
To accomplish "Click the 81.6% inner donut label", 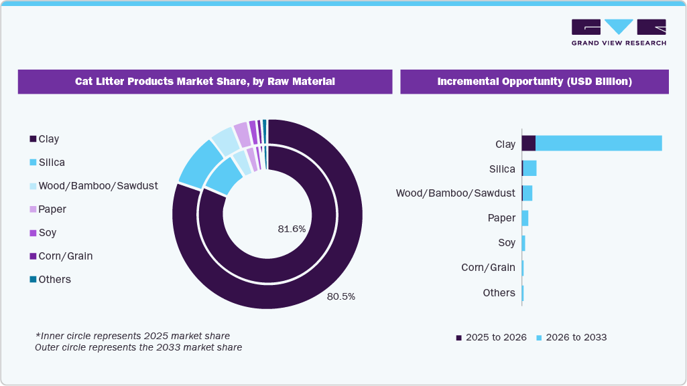I will [291, 229].
